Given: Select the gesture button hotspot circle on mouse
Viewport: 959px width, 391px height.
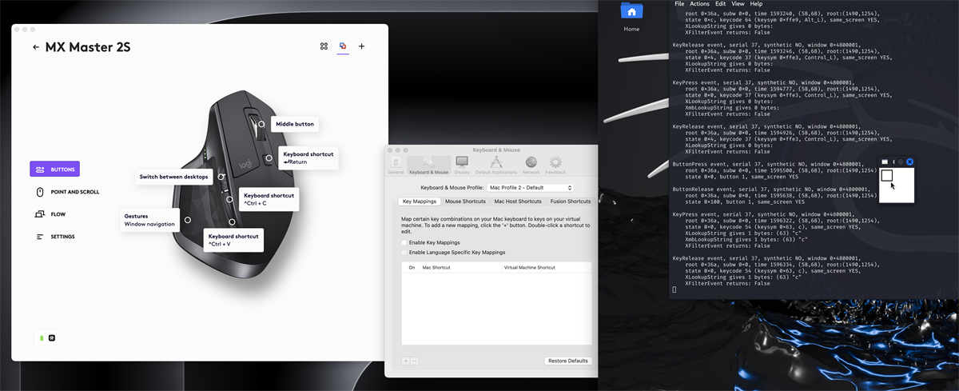Looking at the screenshot, I should click(x=188, y=219).
